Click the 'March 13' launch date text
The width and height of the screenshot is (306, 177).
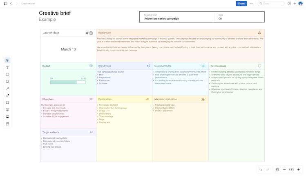tap(68, 49)
